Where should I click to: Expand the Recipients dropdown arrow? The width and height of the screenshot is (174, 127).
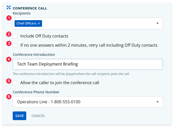(157, 23)
